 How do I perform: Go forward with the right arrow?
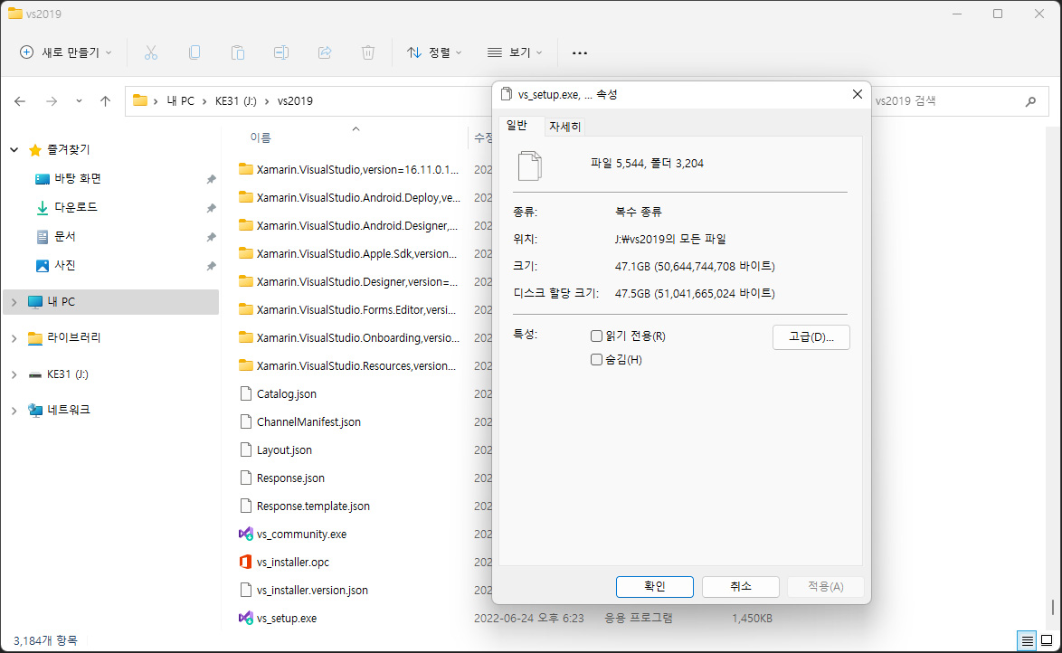[52, 101]
